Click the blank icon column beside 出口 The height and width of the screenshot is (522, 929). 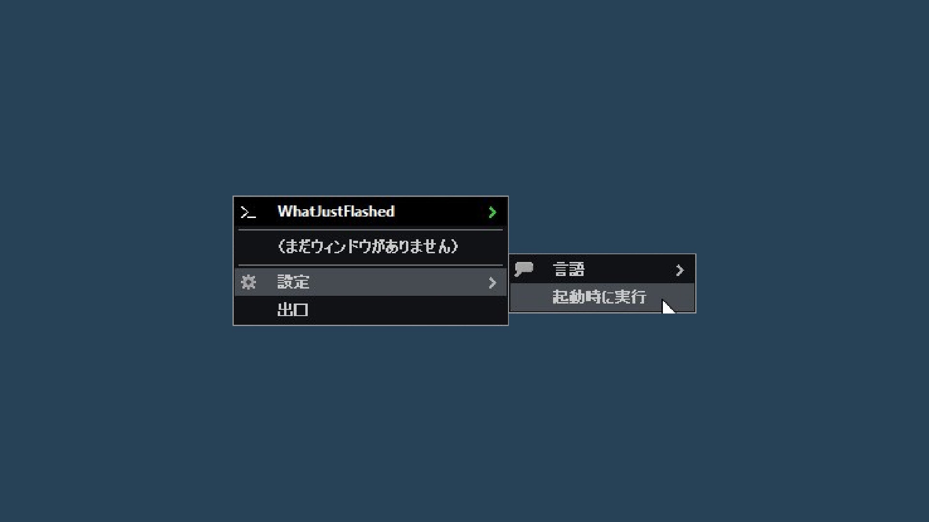pos(248,310)
